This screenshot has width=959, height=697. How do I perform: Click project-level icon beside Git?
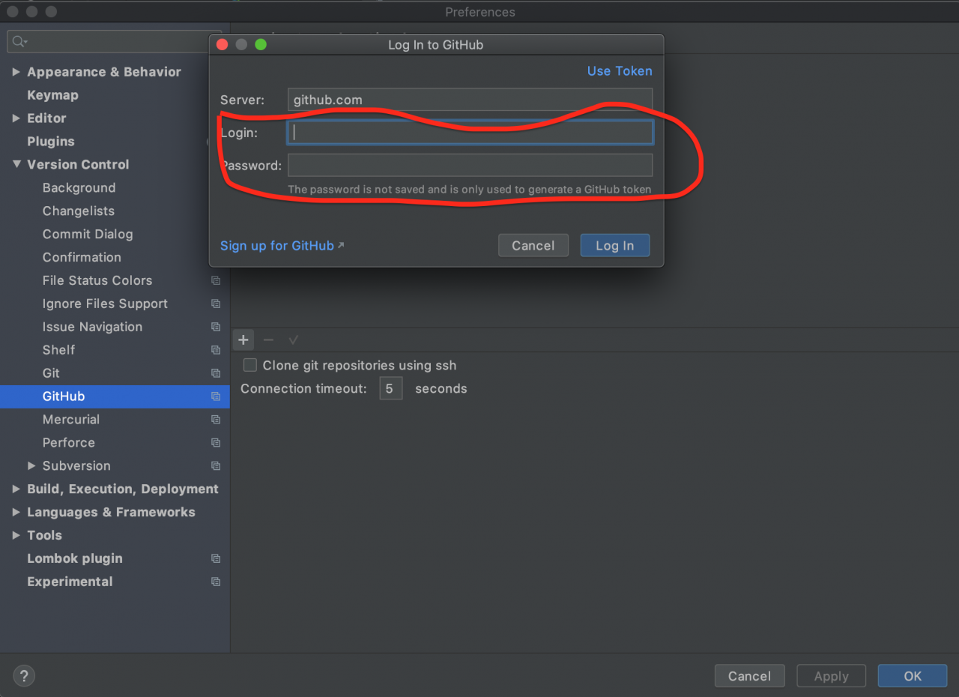point(216,373)
